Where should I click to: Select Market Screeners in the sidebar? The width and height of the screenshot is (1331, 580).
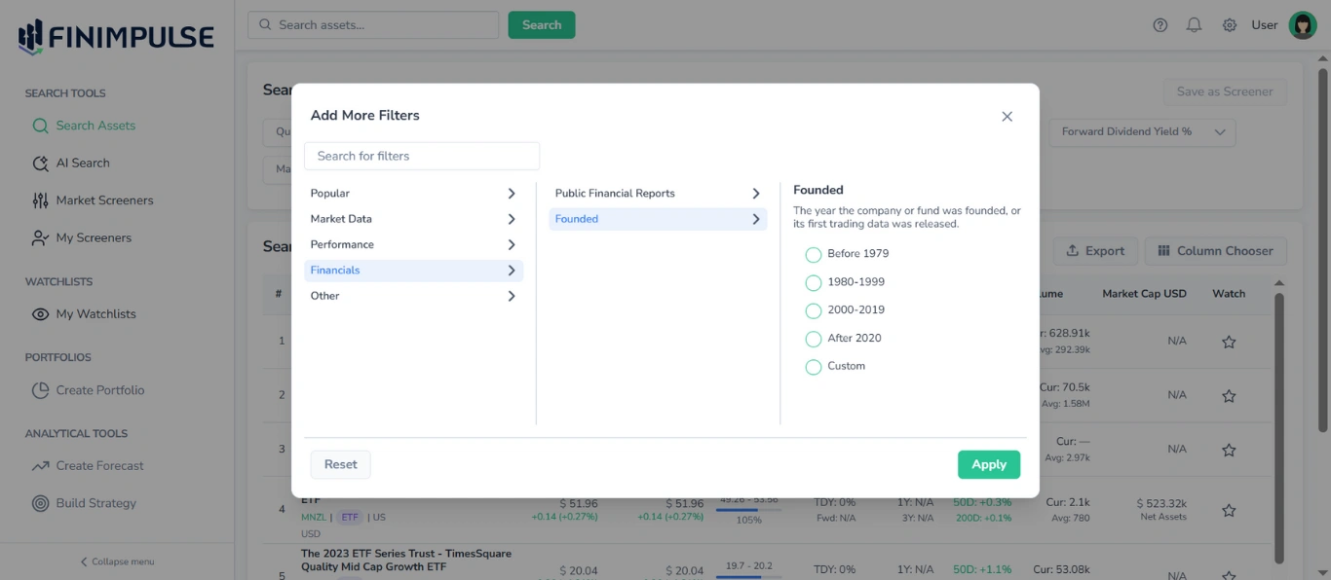click(104, 199)
